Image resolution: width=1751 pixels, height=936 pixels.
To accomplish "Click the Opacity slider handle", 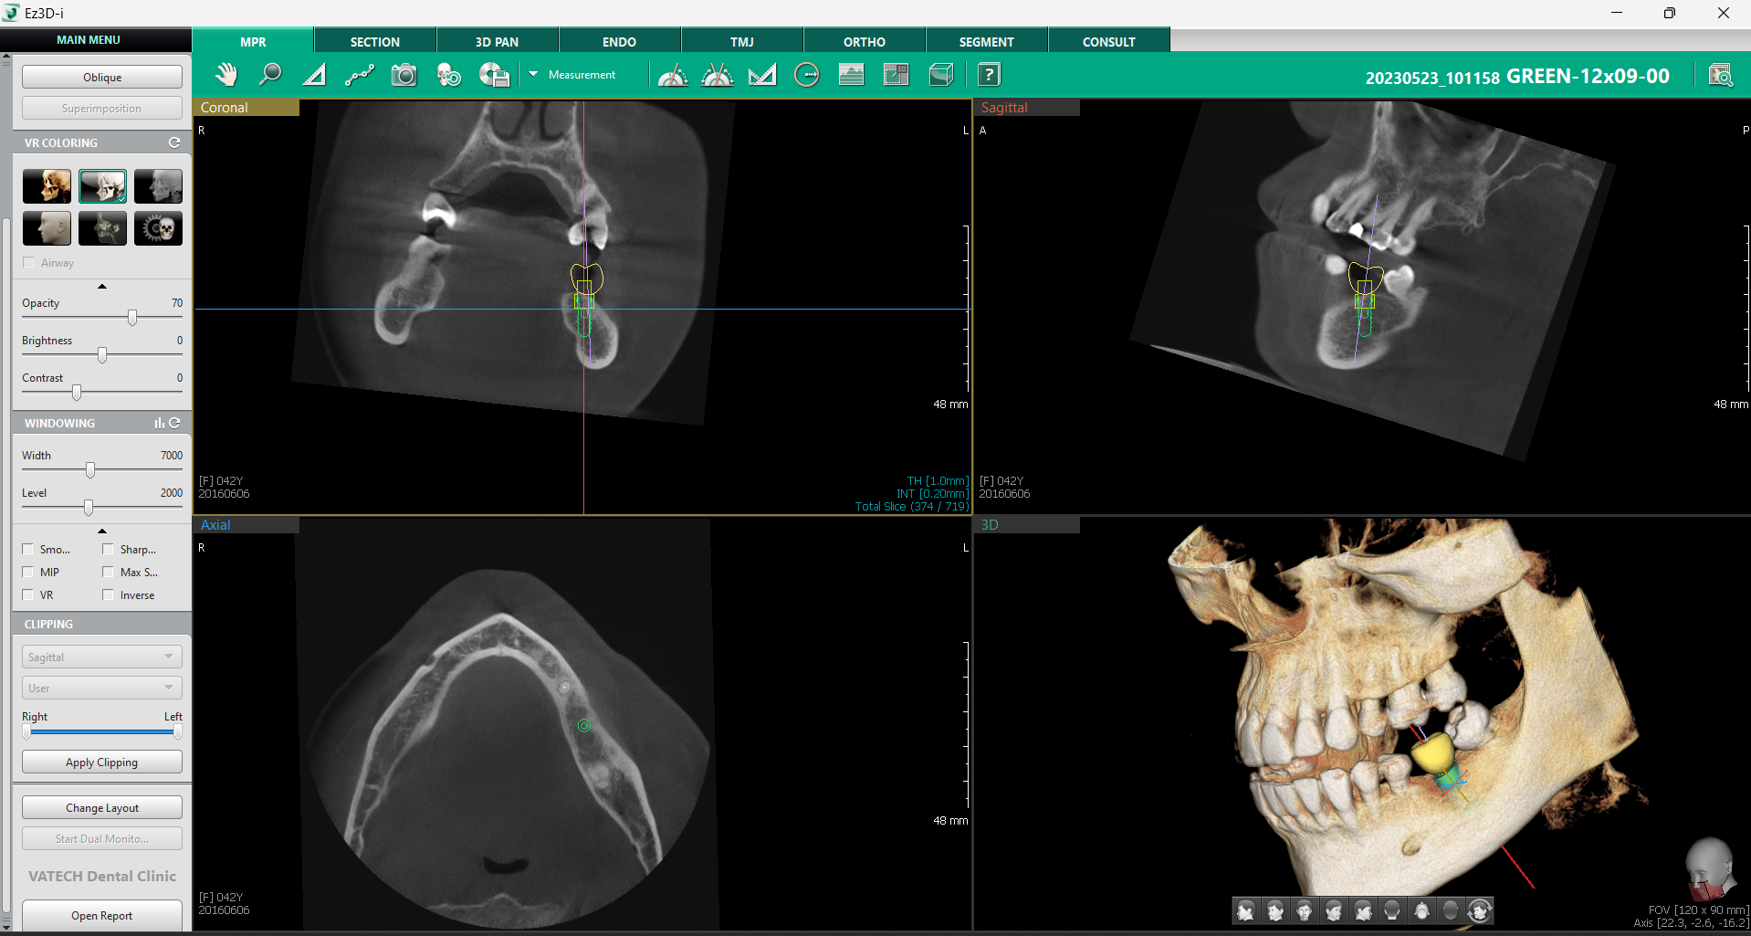I will pyautogui.click(x=132, y=318).
